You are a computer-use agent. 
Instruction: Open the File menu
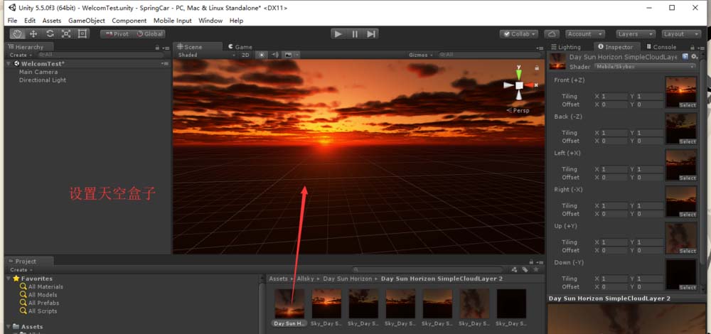12,21
